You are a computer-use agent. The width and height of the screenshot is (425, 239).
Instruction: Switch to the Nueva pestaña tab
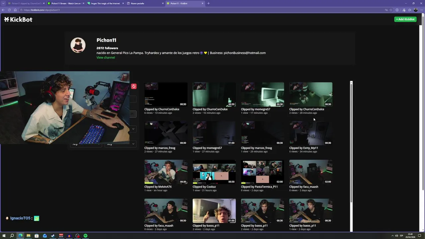pos(145,3)
